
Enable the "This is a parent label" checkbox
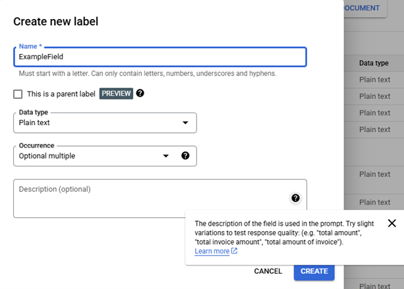coord(18,94)
